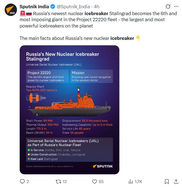Click bold "icebreaker" beside the pointing-down emoji
The height and width of the screenshot is (188, 182).
pos(122,38)
